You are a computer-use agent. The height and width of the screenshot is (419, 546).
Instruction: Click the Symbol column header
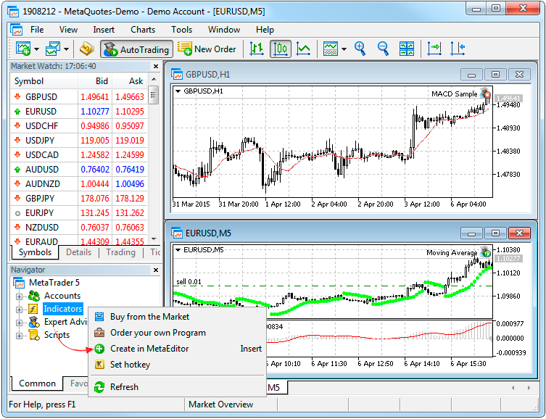click(x=44, y=81)
